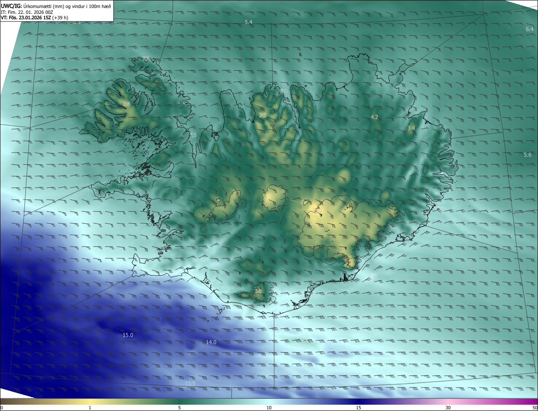Click the 2.6 value on the Westfjords
Viewport: 538px width, 411px height.
click(x=127, y=104)
